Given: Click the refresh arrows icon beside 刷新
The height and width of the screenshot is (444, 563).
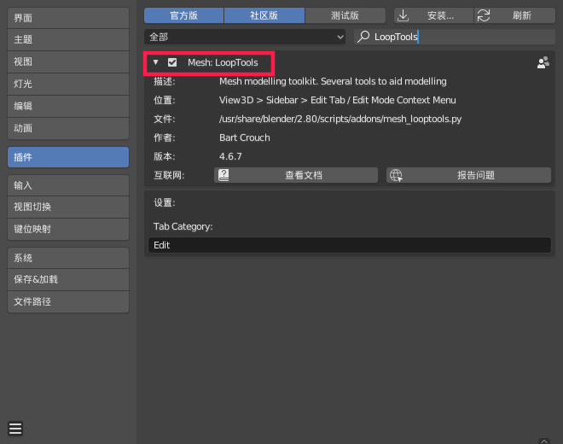Looking at the screenshot, I should coord(484,15).
